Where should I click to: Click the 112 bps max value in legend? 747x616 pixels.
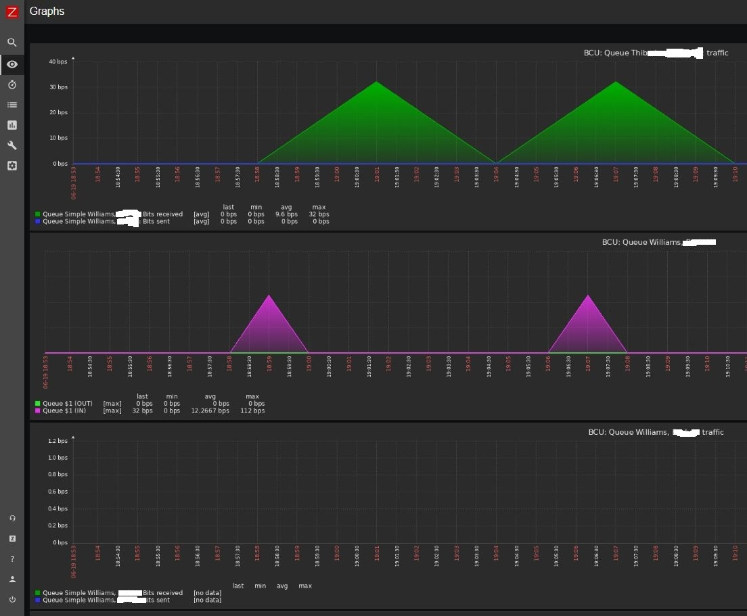pyautogui.click(x=252, y=410)
